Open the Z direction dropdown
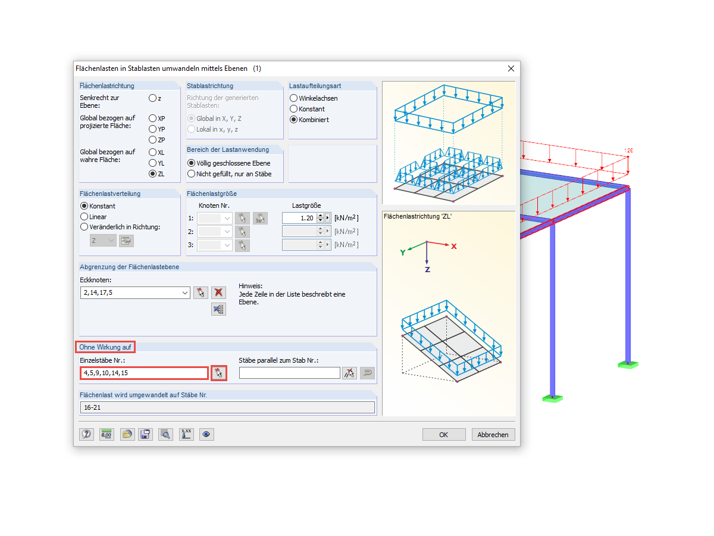 (x=111, y=241)
